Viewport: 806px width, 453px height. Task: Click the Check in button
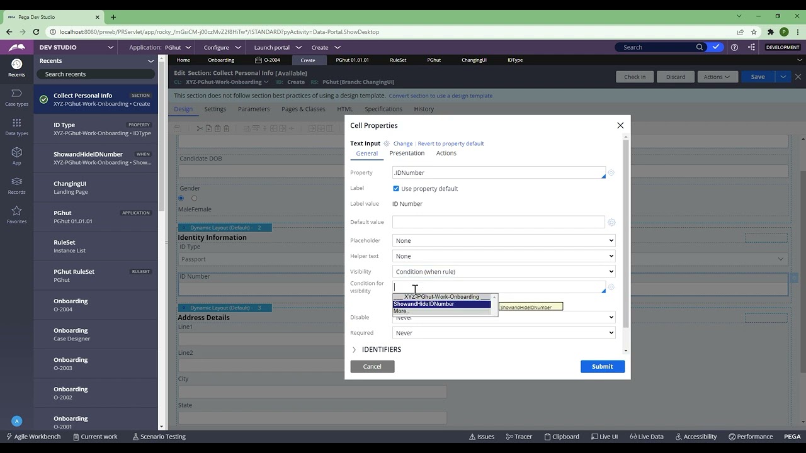point(635,77)
